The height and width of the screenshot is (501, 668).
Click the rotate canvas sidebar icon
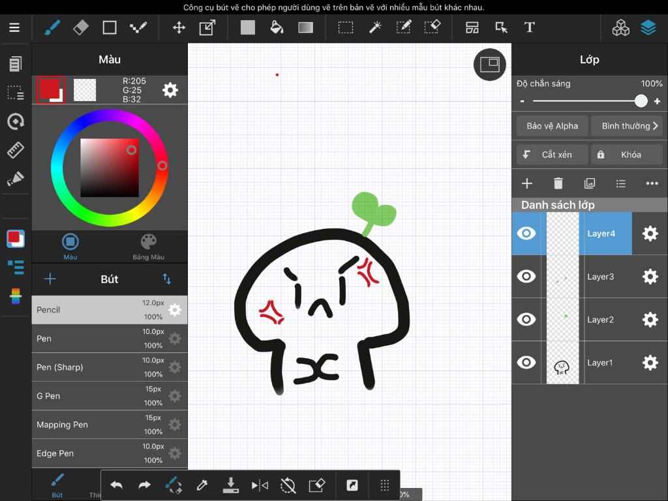tap(16, 121)
